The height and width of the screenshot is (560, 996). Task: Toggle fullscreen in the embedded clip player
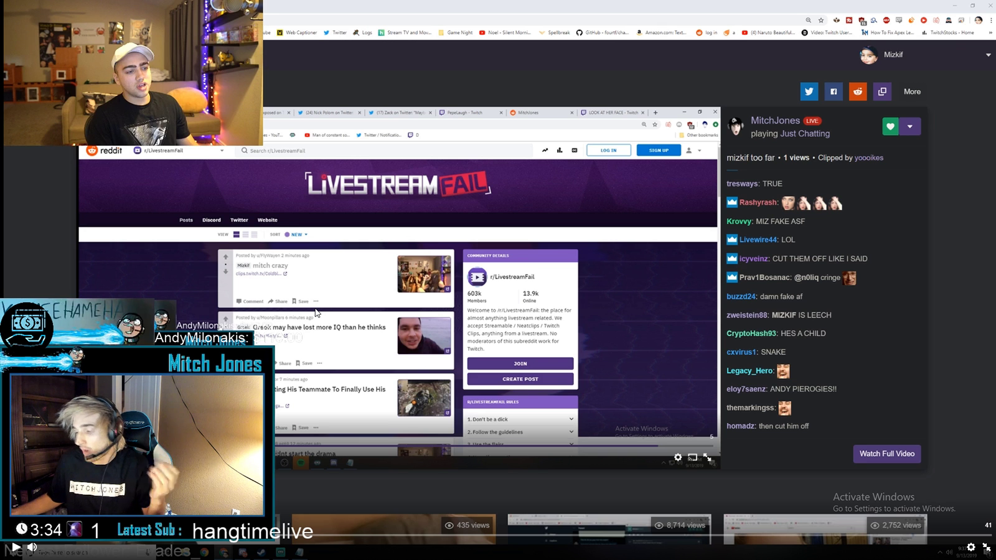[707, 457]
